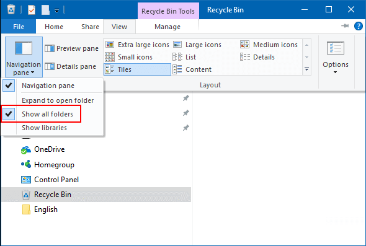
Task: Enable Expand to open folder
Action: pyautogui.click(x=52, y=100)
